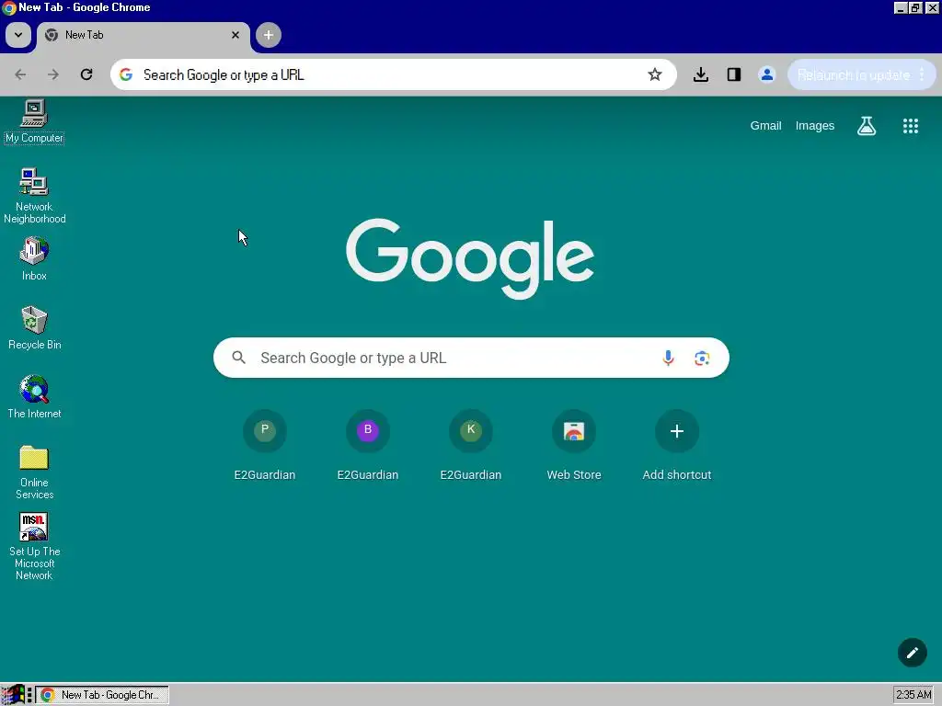Expand the tab search dropdown arrow

[18, 35]
